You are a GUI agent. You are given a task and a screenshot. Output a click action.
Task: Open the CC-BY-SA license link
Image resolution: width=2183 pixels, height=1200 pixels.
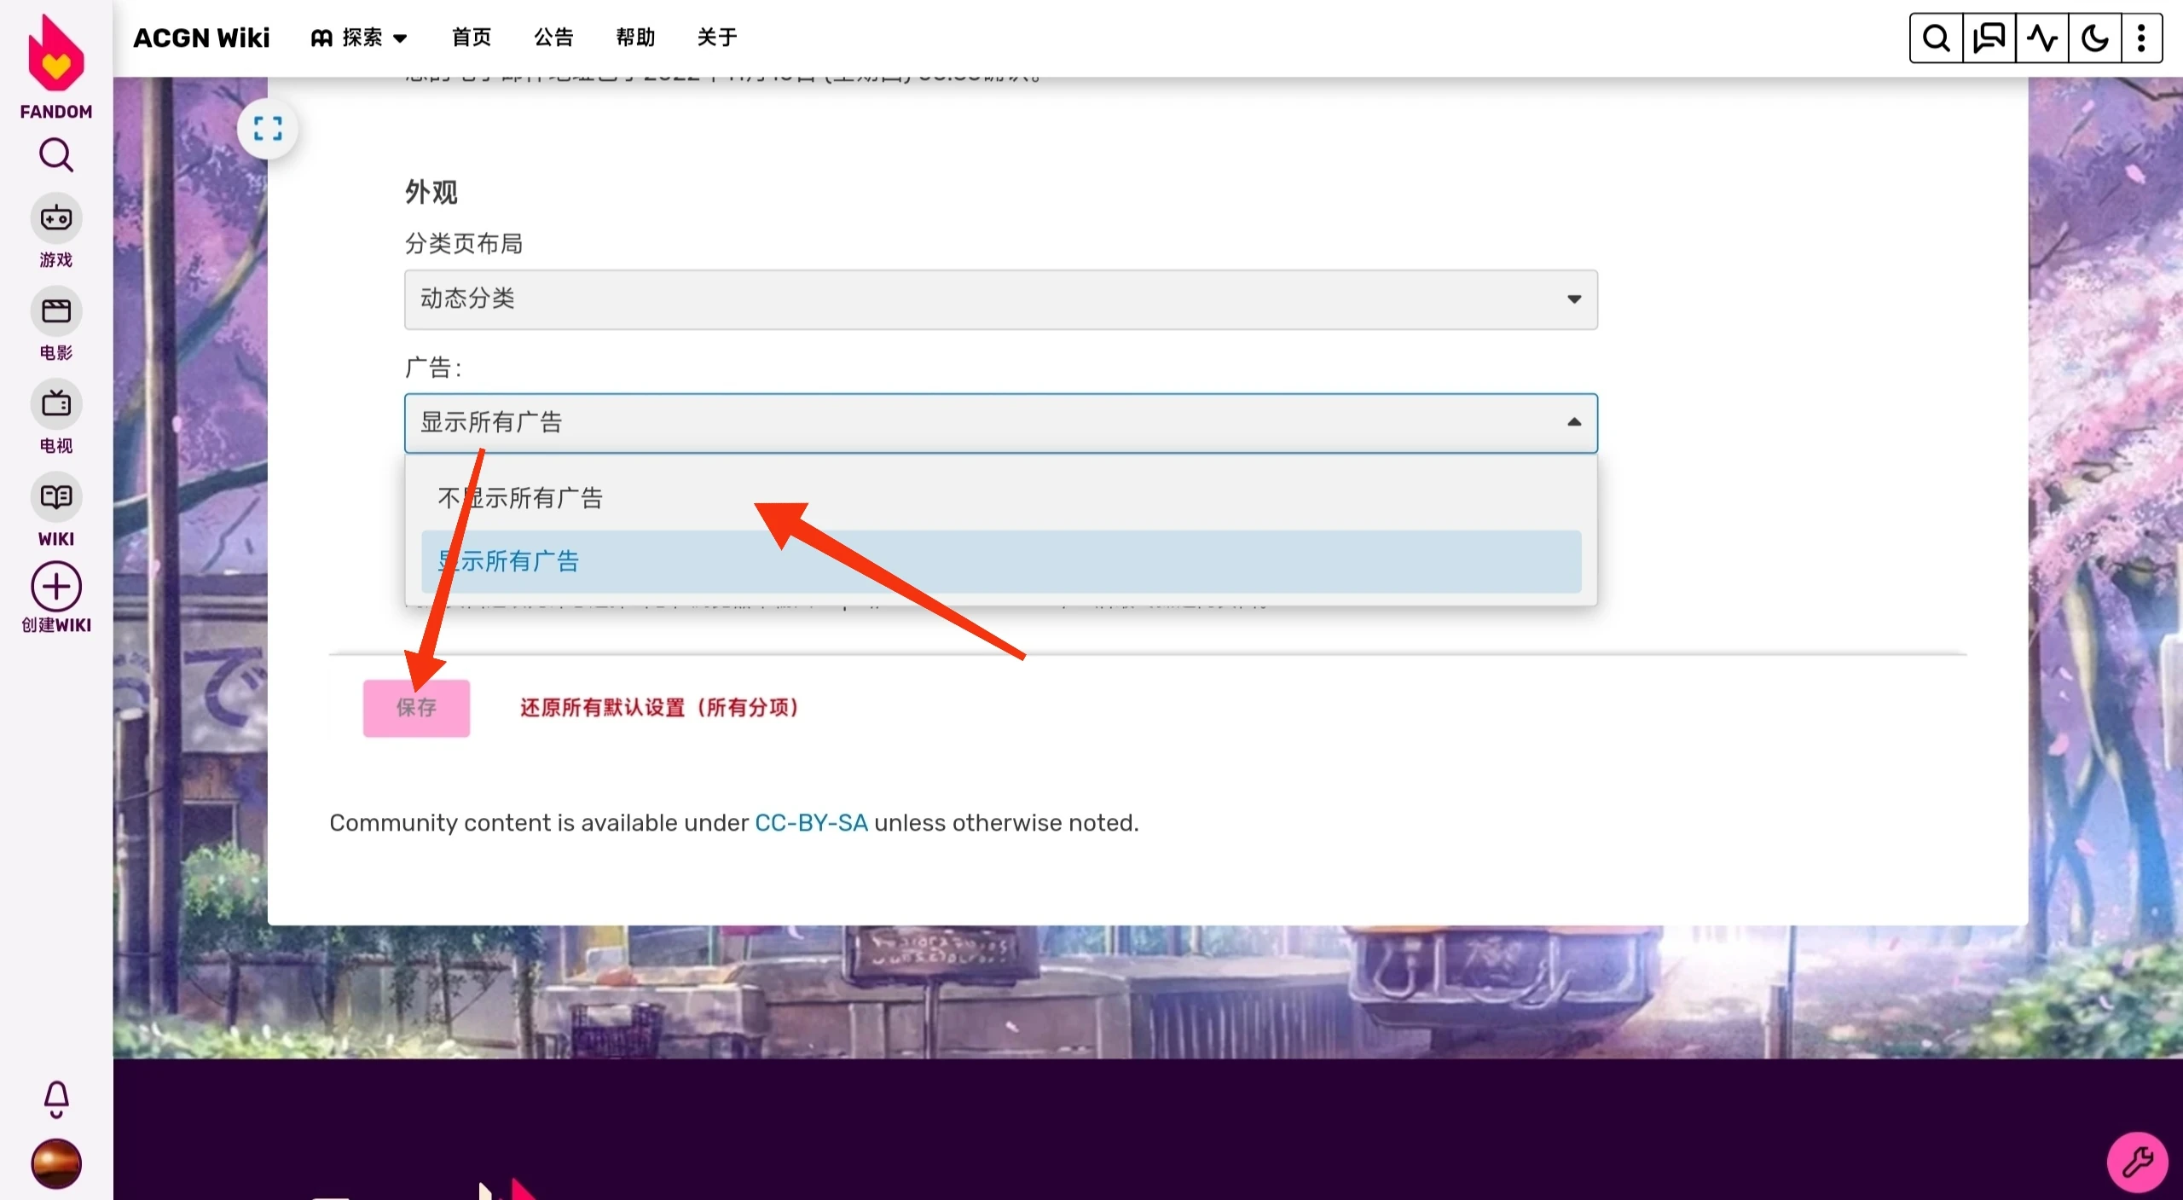click(811, 823)
